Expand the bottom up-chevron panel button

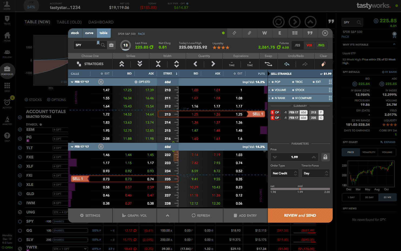[167, 215]
